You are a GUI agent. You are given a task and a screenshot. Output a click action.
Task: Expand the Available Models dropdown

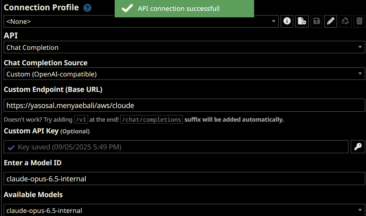click(x=184, y=210)
